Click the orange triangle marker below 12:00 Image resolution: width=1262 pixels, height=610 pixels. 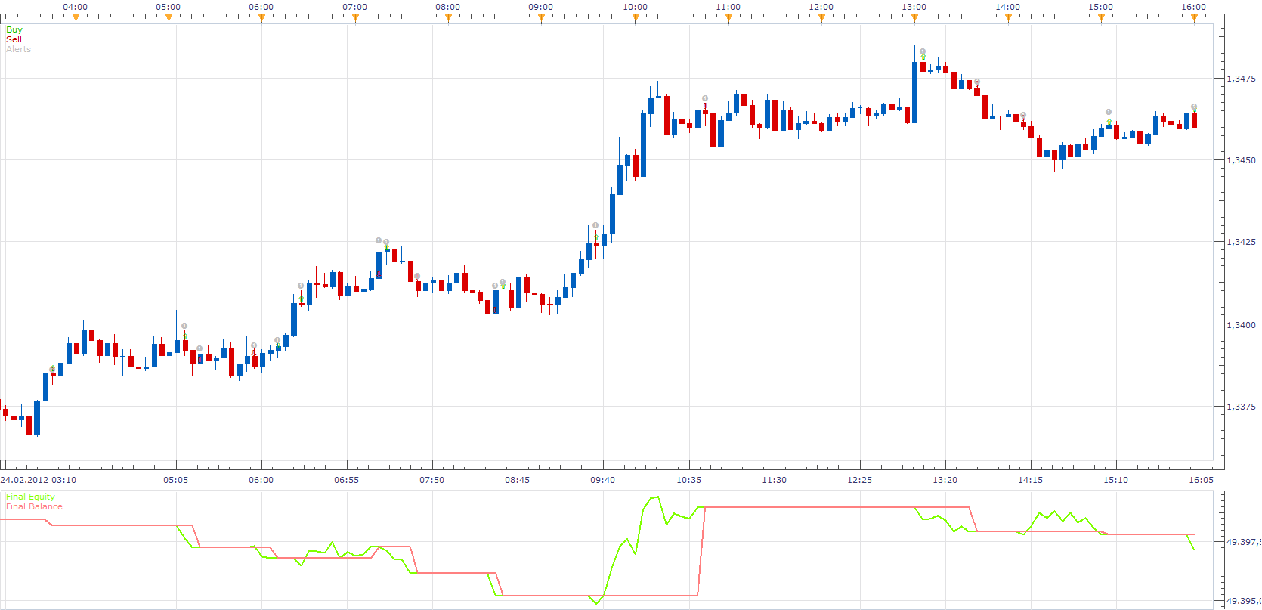tap(821, 19)
